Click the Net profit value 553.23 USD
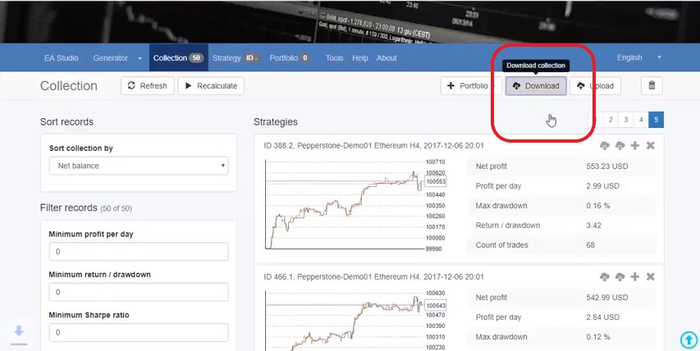Image resolution: width=700 pixels, height=351 pixels. coord(607,166)
